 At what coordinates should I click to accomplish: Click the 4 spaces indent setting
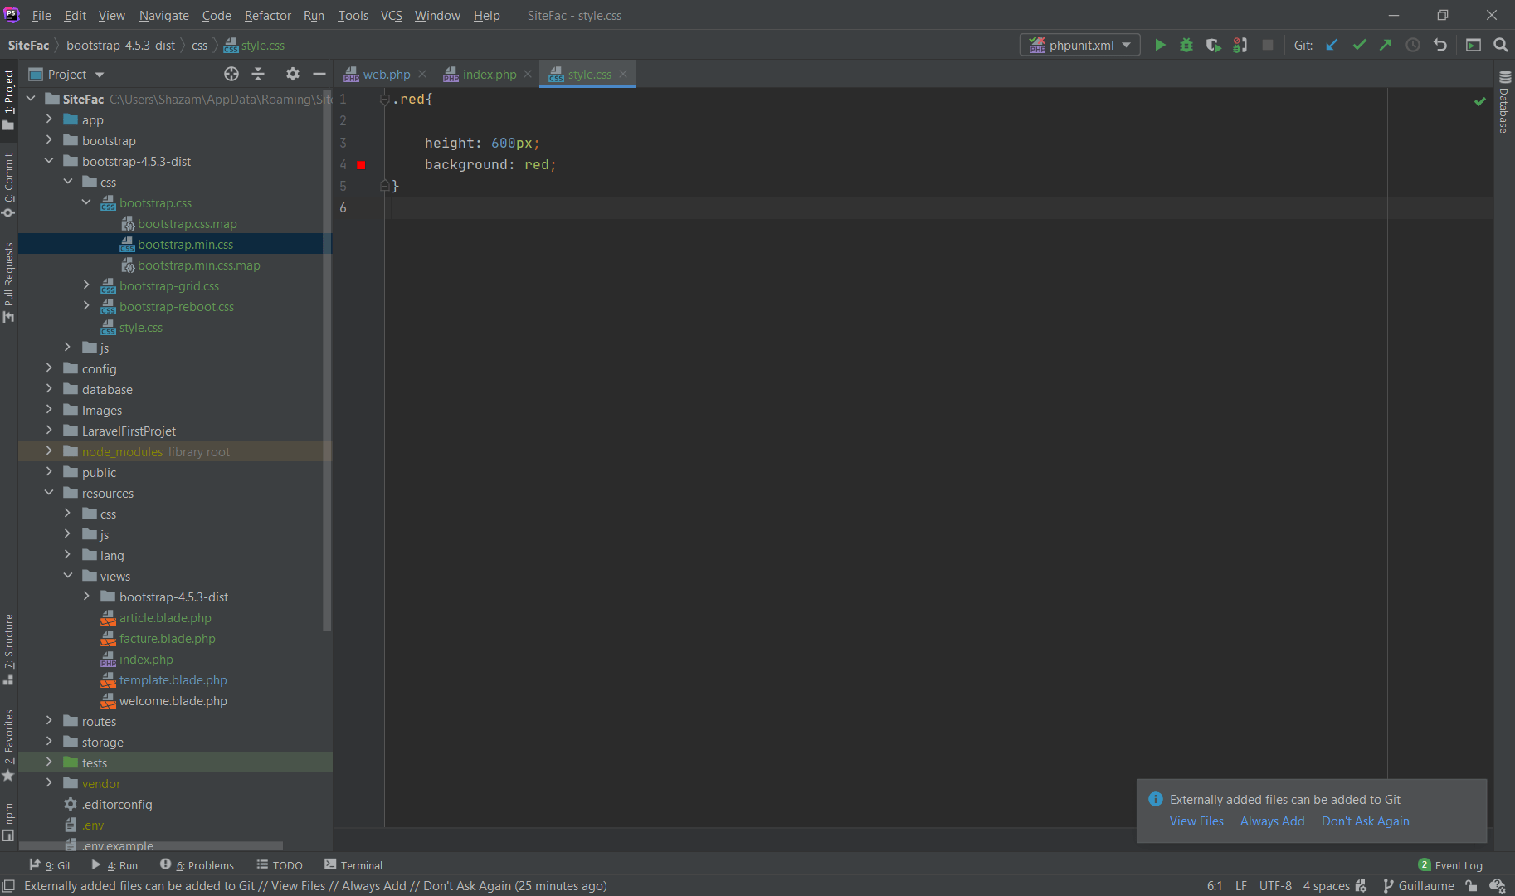1326,886
